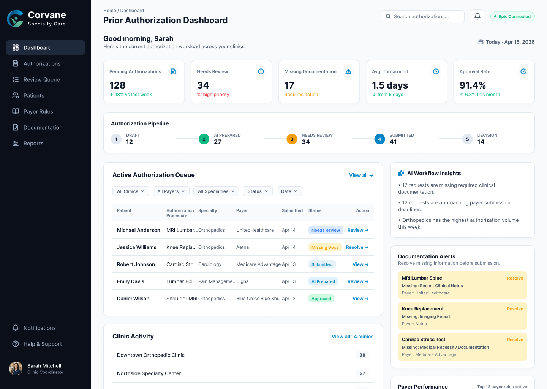
Task: Click View link for Daniel Wilson
Action: [x=361, y=299]
